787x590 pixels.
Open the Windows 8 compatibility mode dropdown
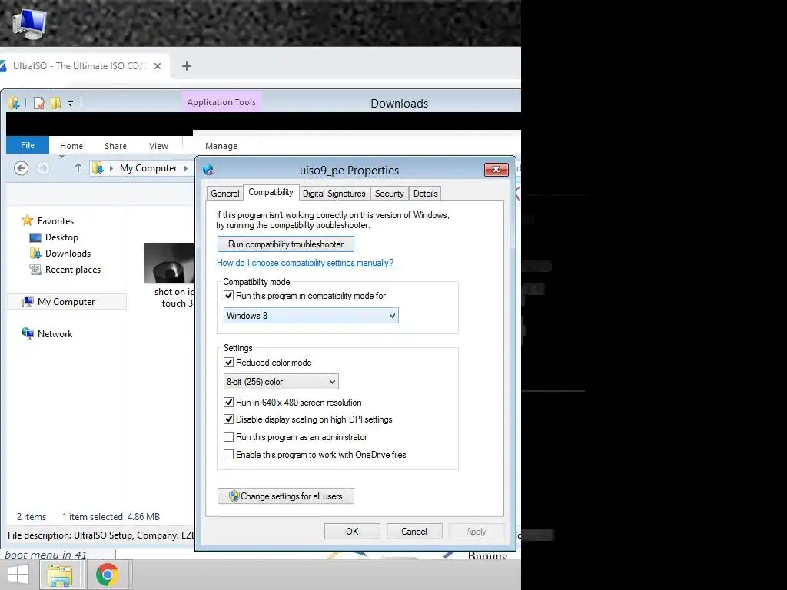(x=311, y=316)
